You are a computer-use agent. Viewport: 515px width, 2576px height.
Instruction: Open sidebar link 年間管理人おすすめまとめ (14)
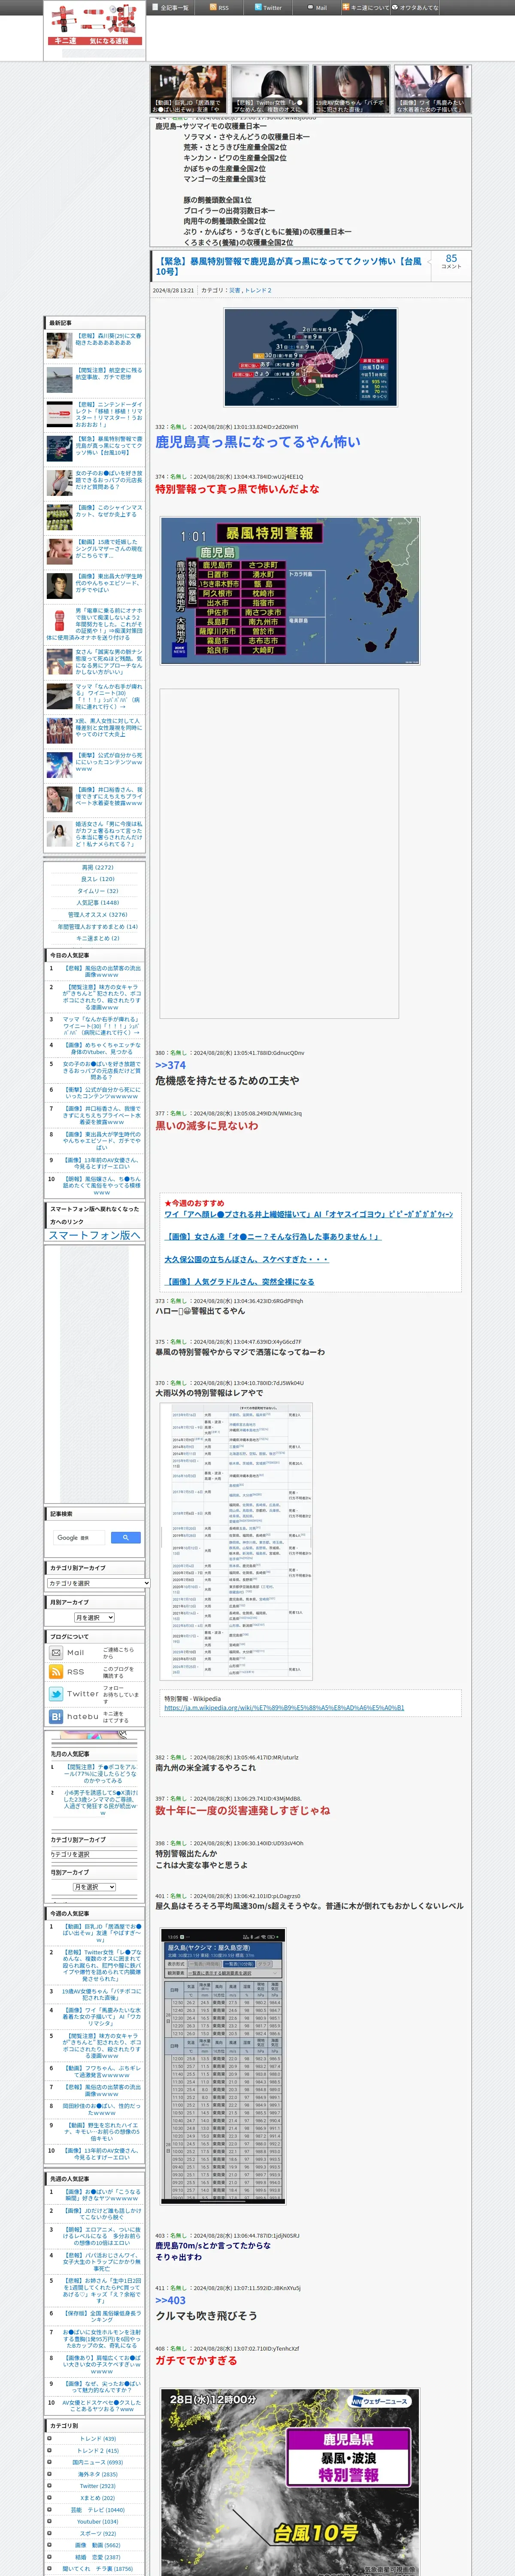(97, 927)
